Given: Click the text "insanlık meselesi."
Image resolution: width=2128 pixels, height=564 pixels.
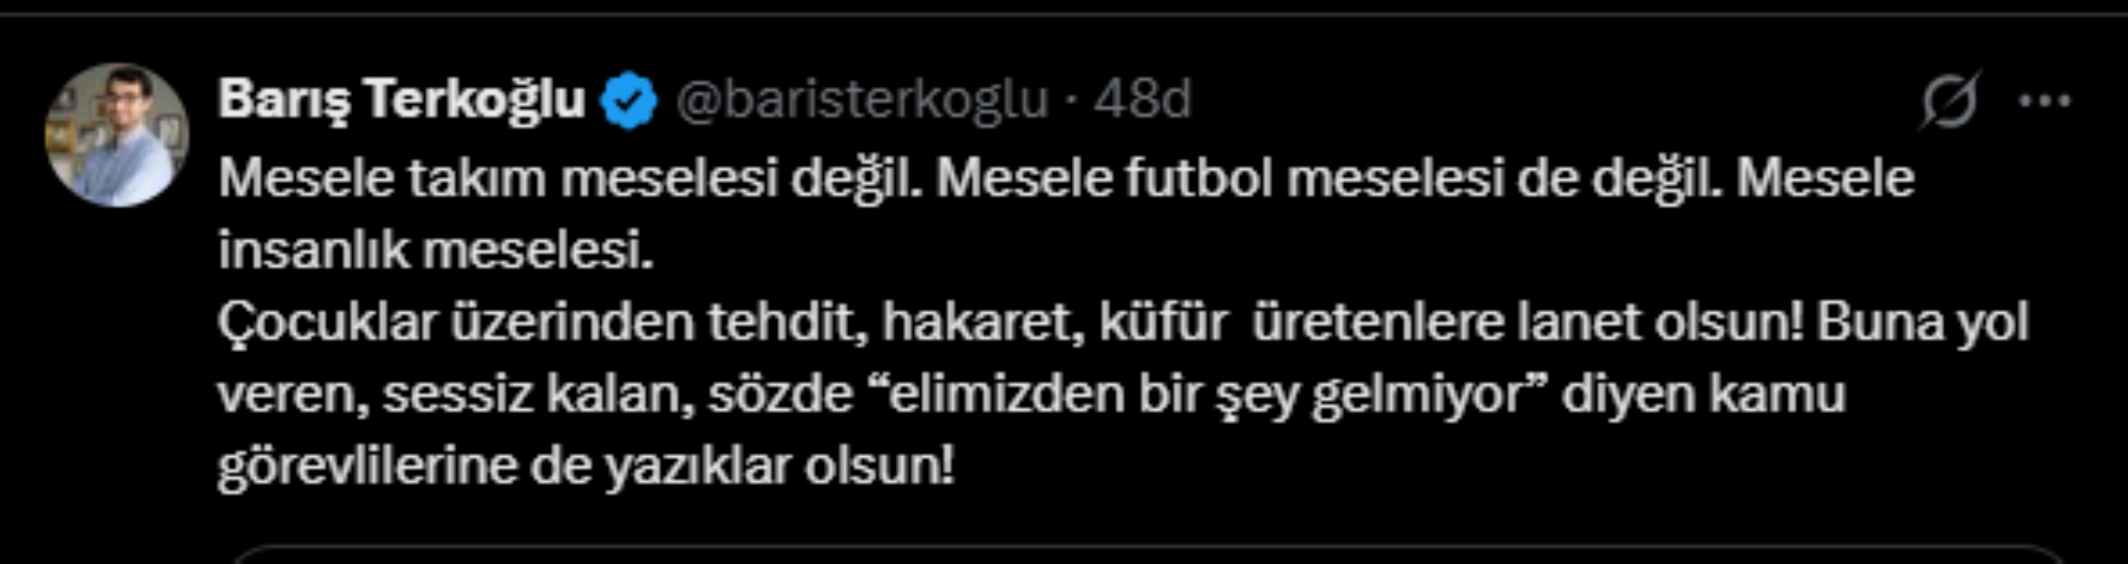Looking at the screenshot, I should [x=436, y=249].
